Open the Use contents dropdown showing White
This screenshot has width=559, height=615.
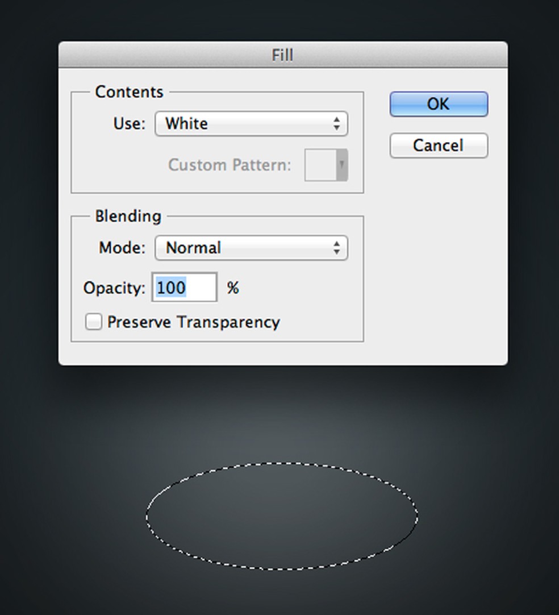pyautogui.click(x=251, y=124)
